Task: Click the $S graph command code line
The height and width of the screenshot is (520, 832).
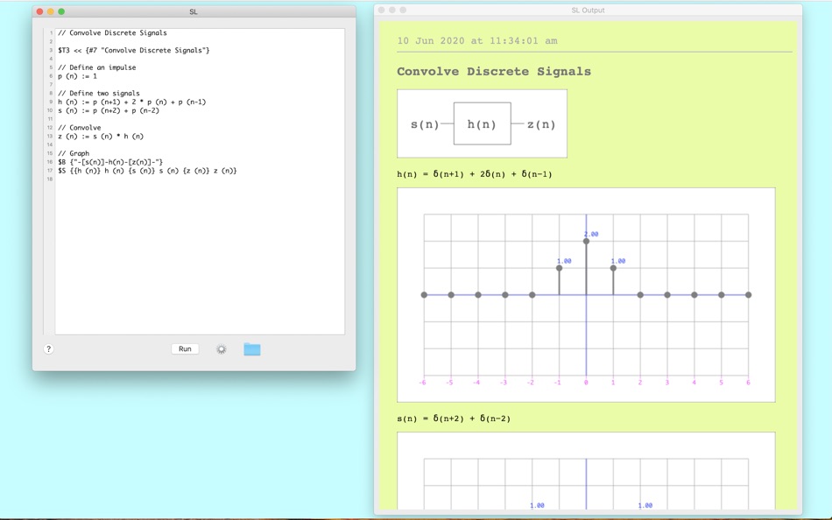Action: click(147, 171)
